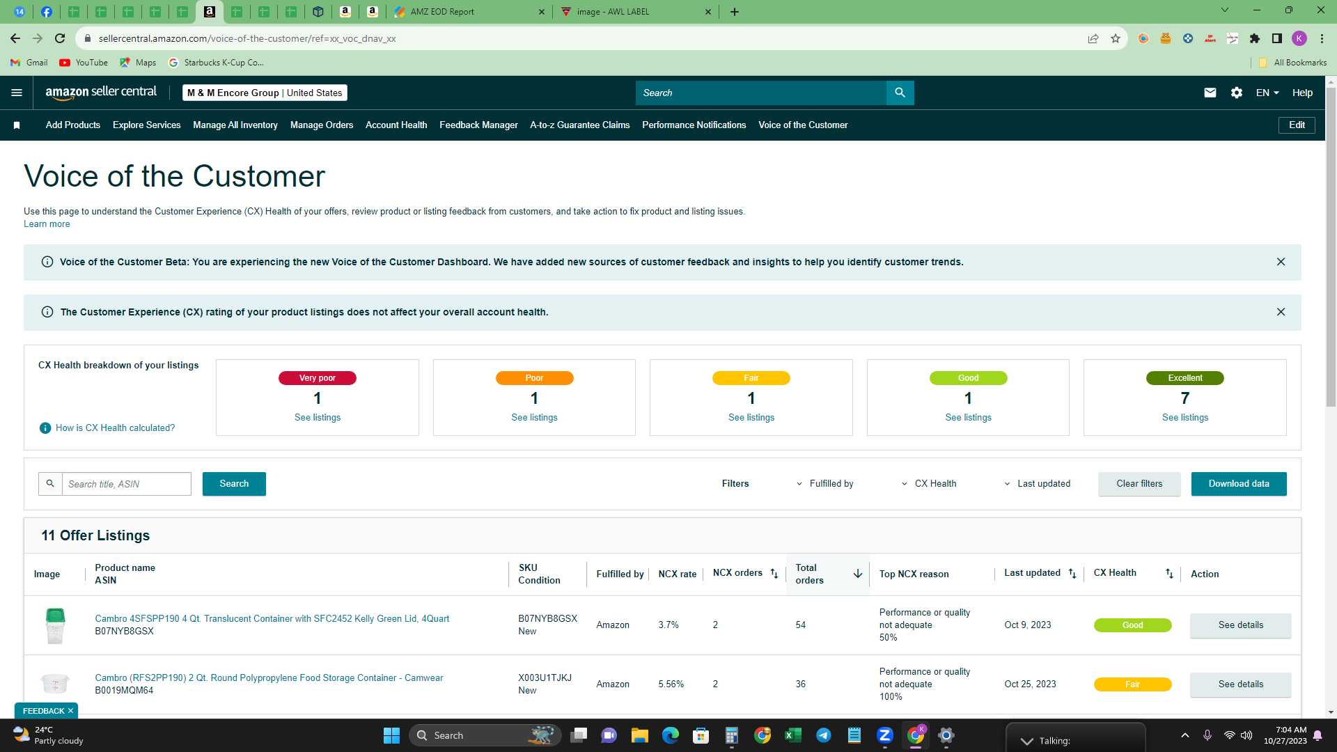
Task: Click the red Very poor badge
Action: click(x=318, y=378)
